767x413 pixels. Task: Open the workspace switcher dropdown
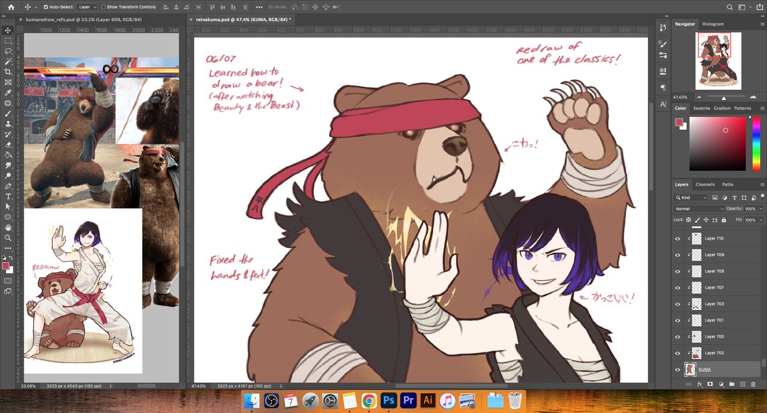745,7
